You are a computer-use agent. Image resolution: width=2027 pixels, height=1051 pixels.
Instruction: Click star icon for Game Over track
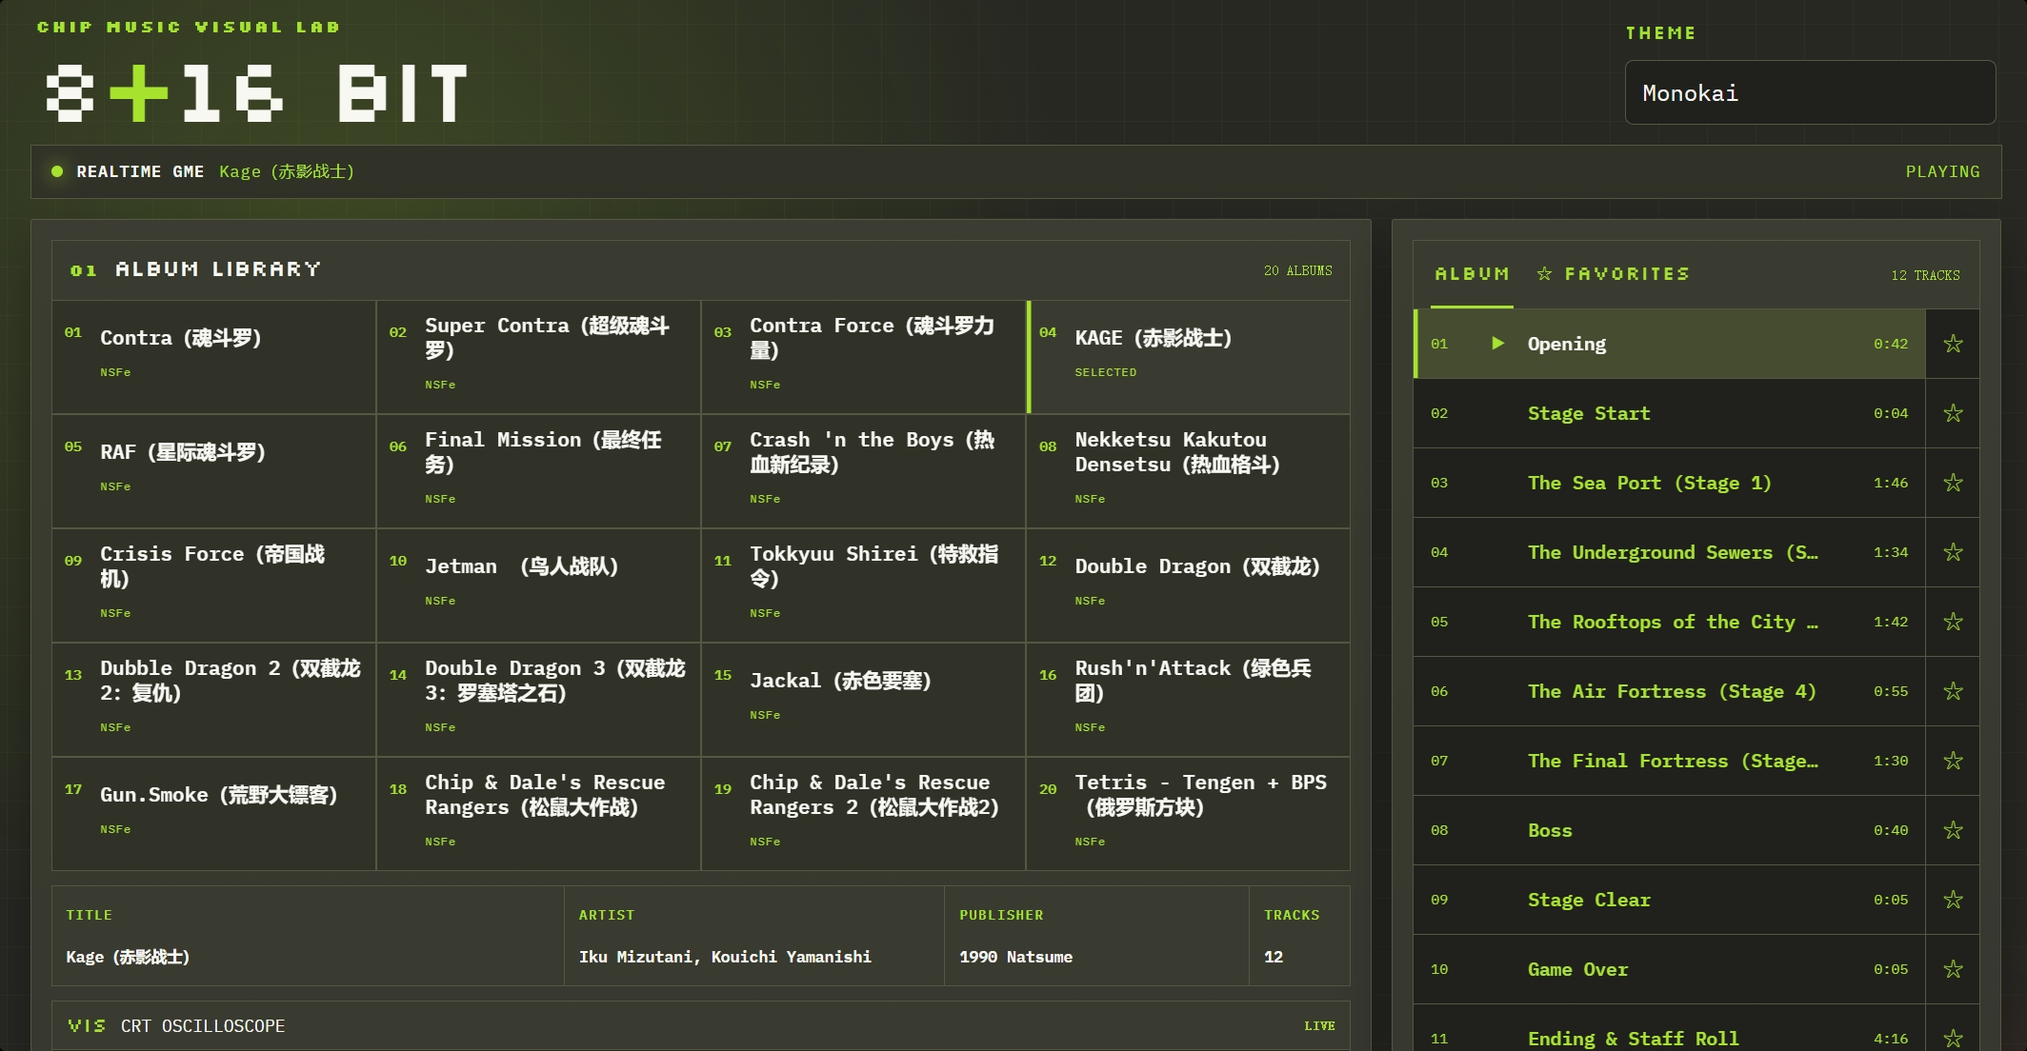(1953, 969)
